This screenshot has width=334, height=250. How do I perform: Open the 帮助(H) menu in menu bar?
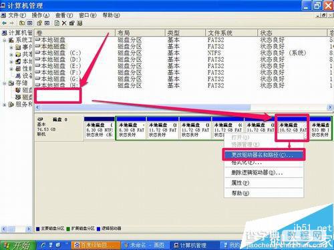111,15
